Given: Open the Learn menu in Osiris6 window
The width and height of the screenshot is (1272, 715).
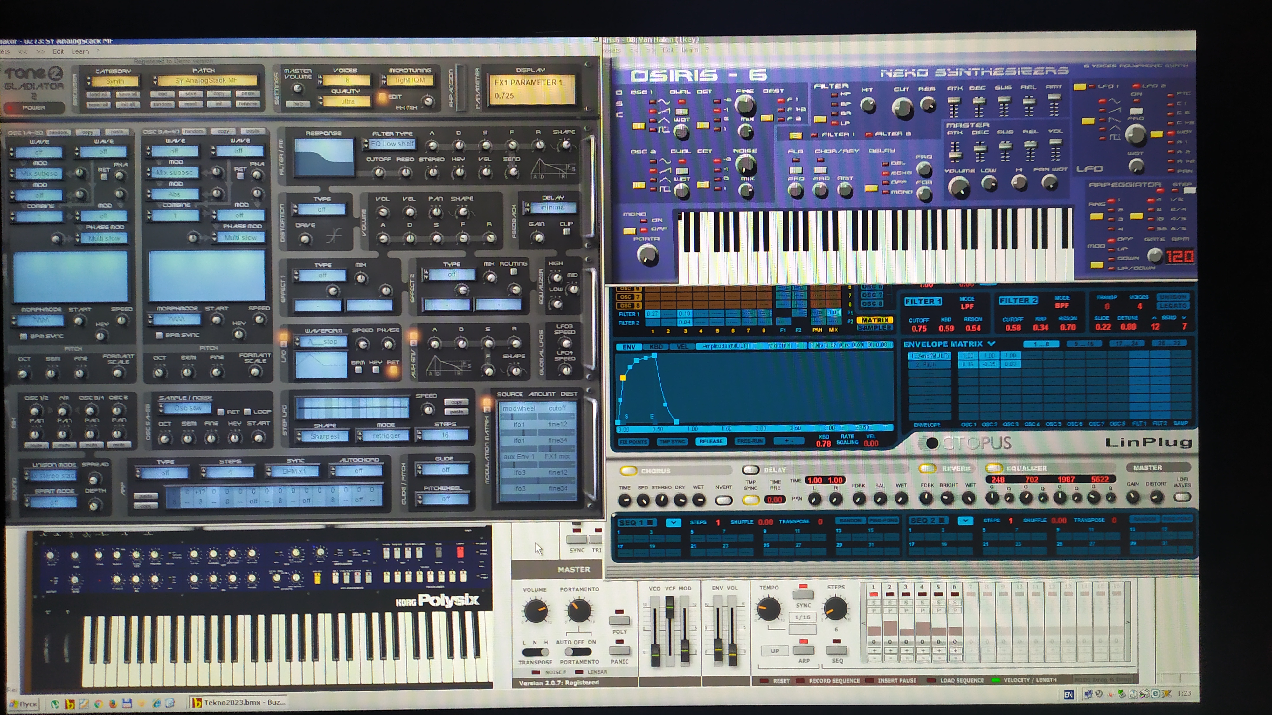Looking at the screenshot, I should point(690,50).
